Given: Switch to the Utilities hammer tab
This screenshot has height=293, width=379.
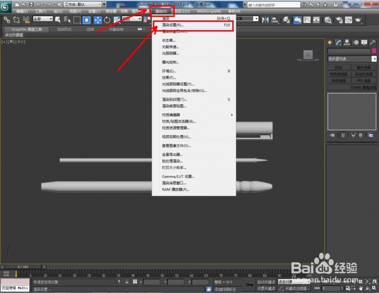Looking at the screenshot, I should click(x=373, y=43).
